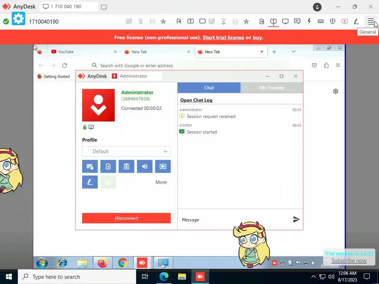The image size is (379, 284).
Task: Toggle sound transmission permission
Action: pos(145,166)
